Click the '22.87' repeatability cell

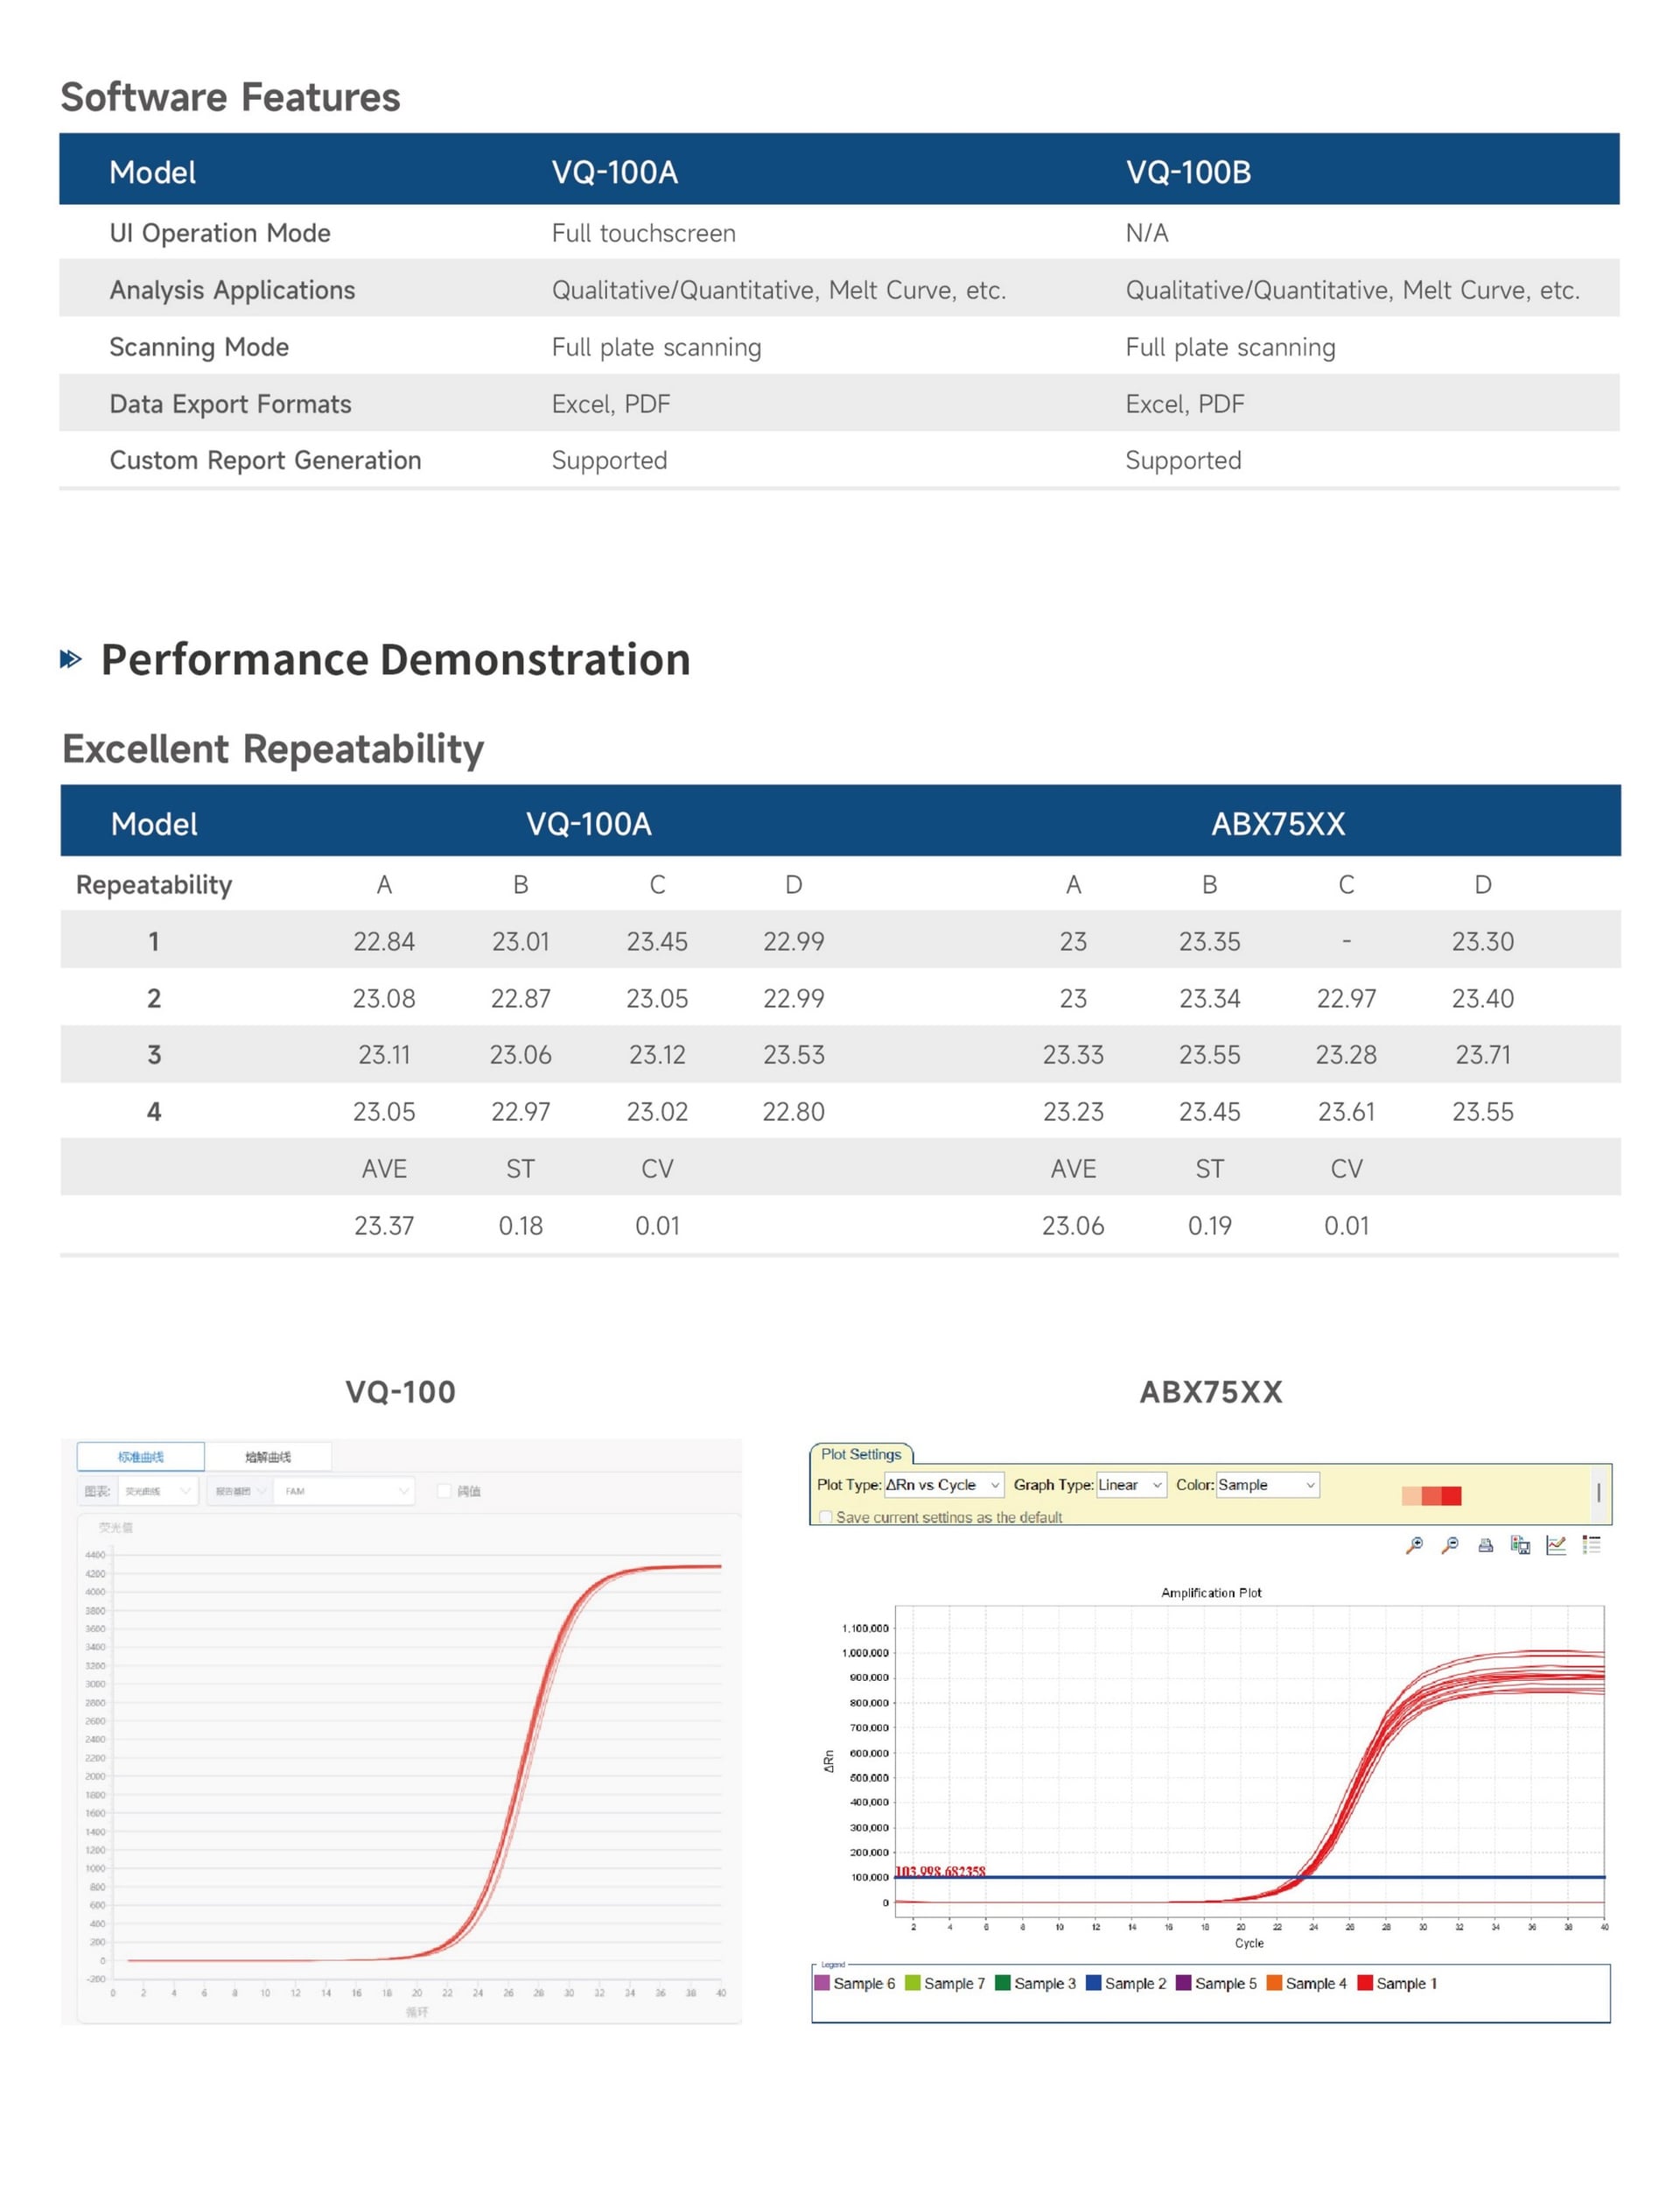point(520,998)
